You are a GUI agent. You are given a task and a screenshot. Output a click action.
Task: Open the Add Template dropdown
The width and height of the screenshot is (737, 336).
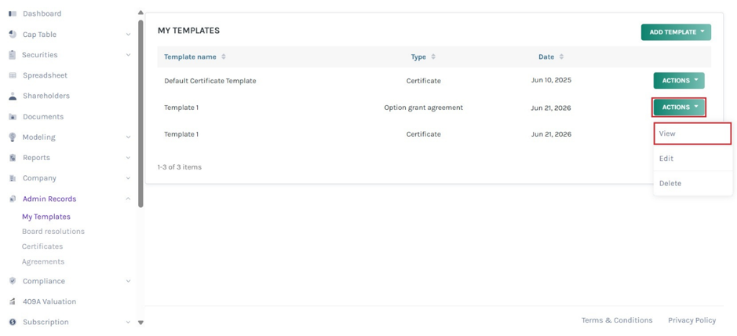pos(676,32)
